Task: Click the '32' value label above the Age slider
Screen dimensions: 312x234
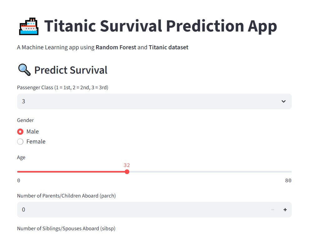Action: [127, 165]
